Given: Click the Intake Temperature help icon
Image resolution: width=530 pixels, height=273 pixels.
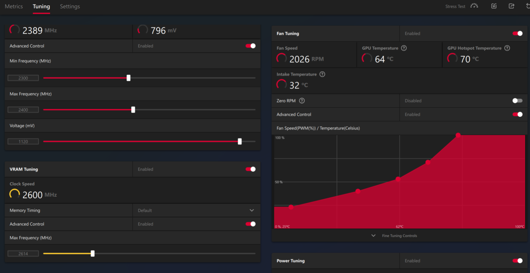Looking at the screenshot, I should coord(322,75).
